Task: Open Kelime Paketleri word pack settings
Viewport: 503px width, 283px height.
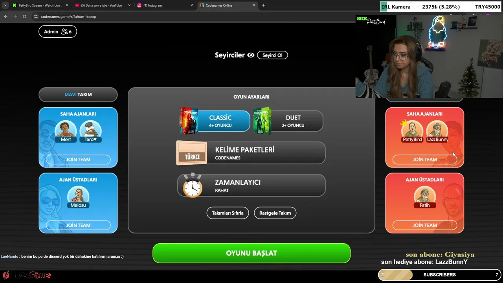Action: (x=251, y=153)
